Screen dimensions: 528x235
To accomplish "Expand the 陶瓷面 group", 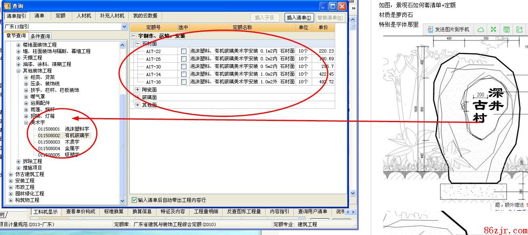I will [x=137, y=90].
